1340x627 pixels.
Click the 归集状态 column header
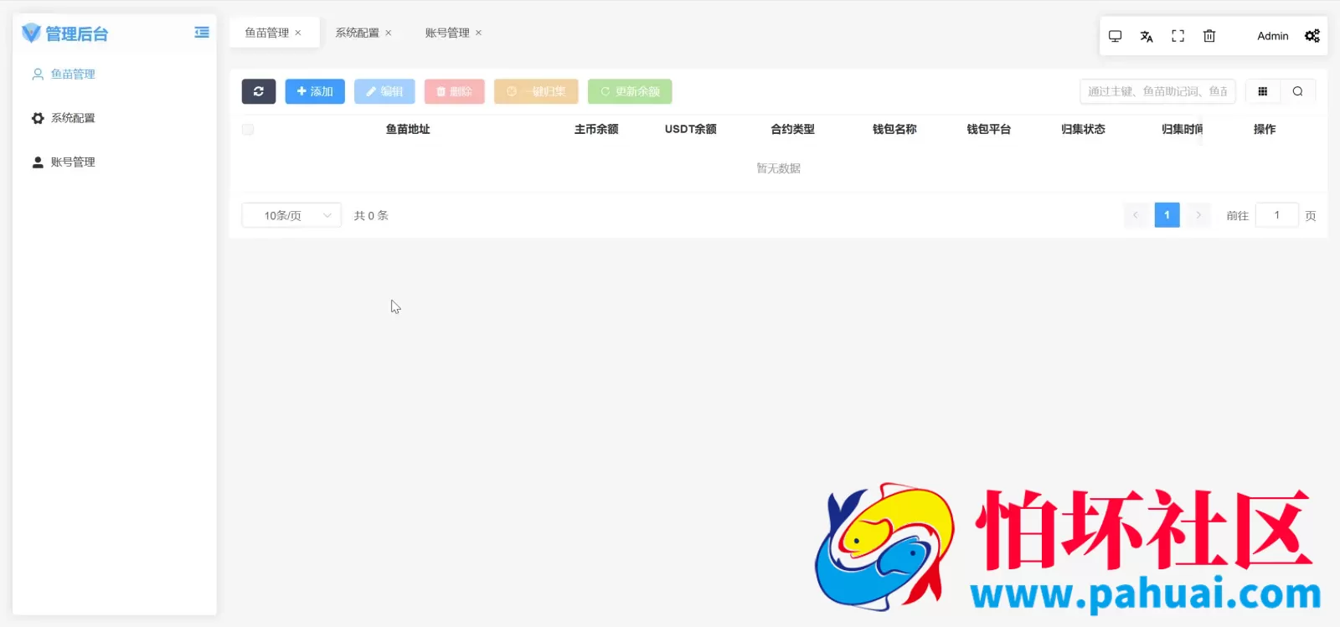tap(1083, 129)
